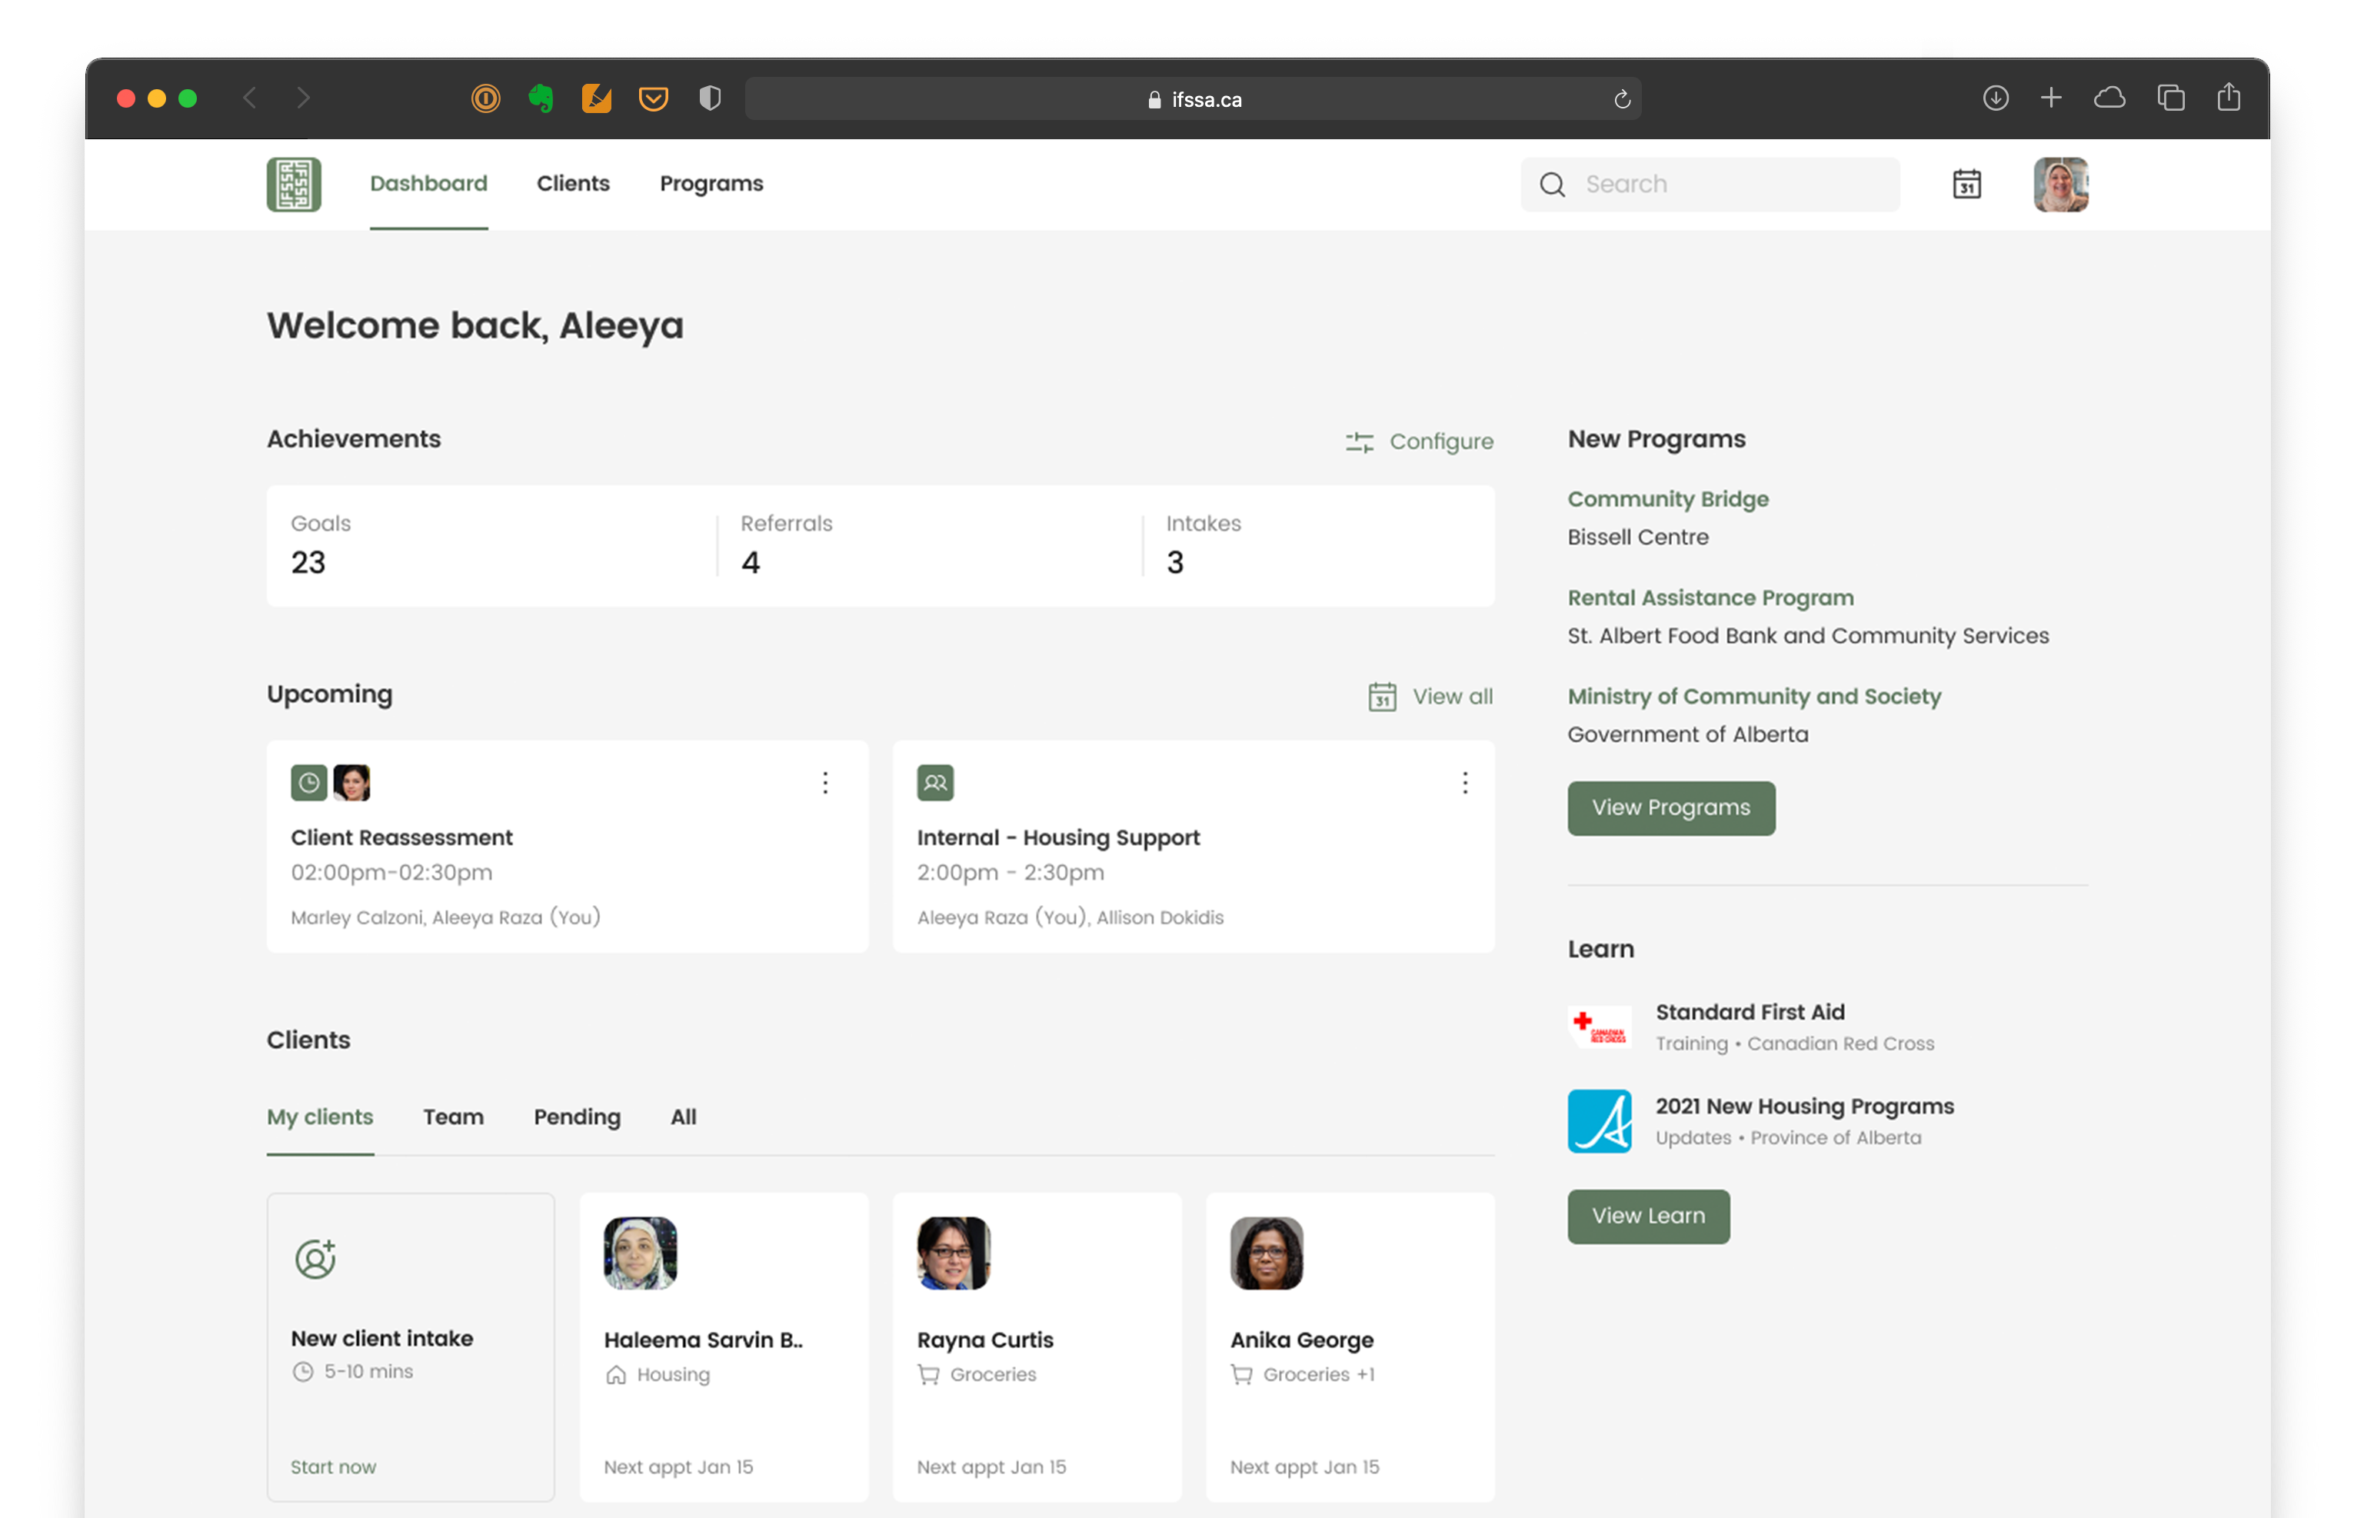Open Anika George client photo
Screen dimensions: 2354x1518
point(1267,1253)
